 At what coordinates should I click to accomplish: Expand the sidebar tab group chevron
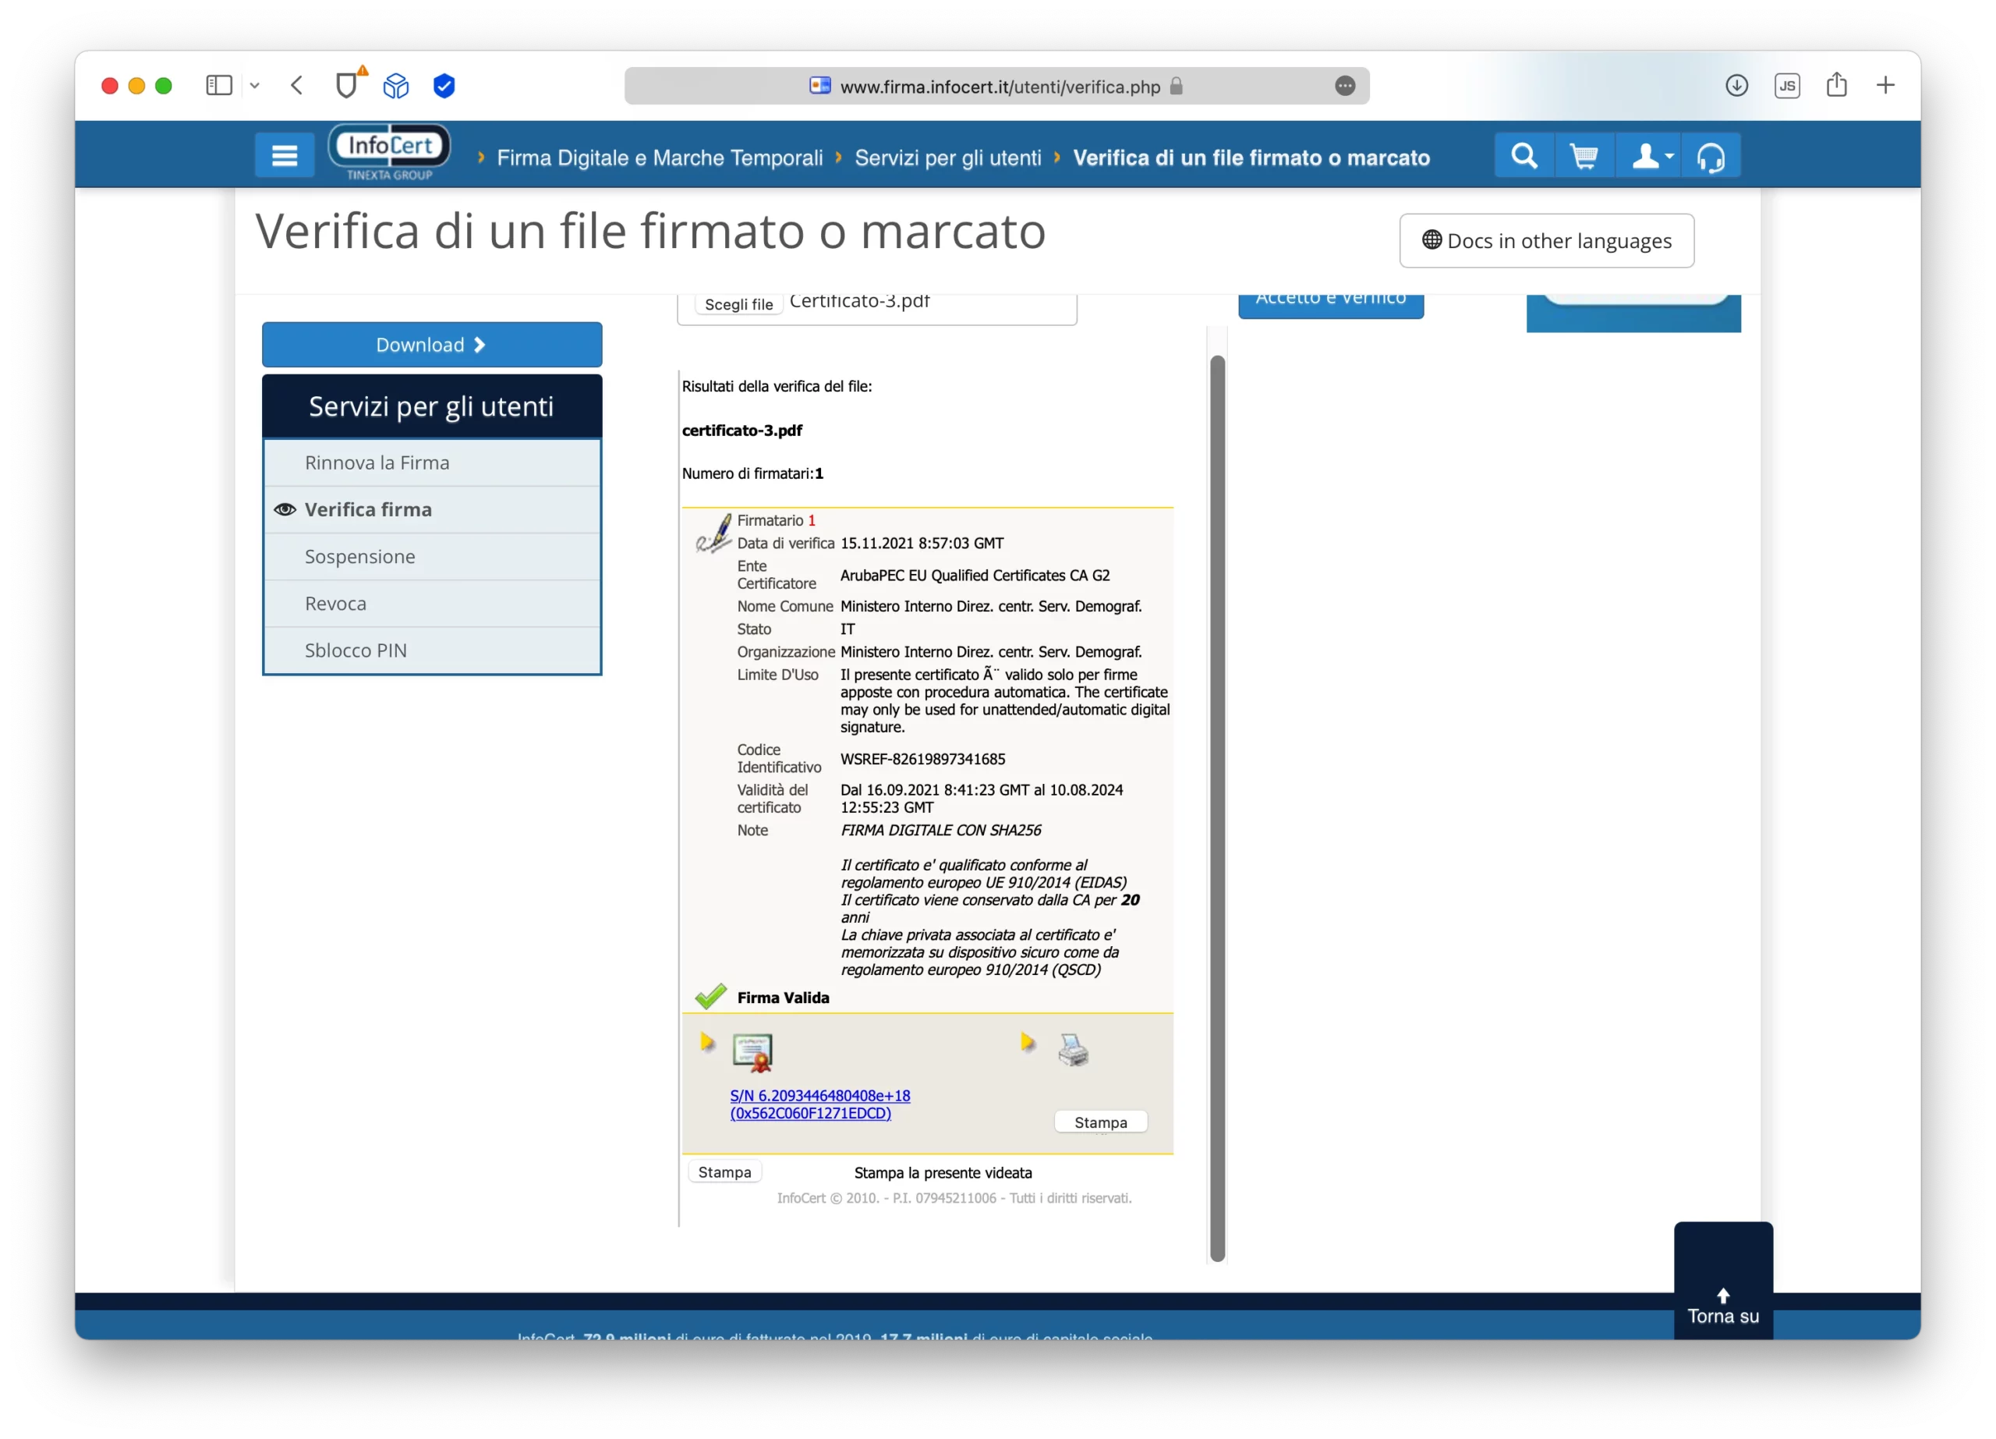(255, 85)
